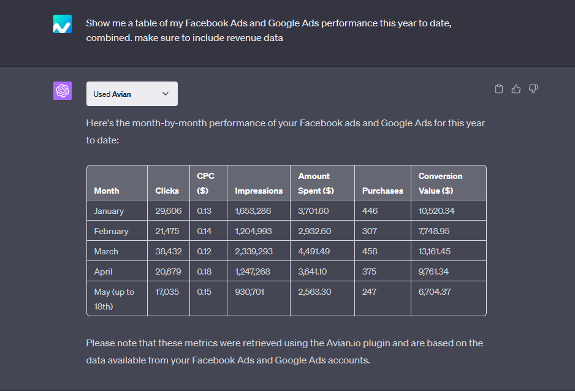Viewport: 575px width, 391px height.
Task: Select the Purchases column header
Action: 383,191
